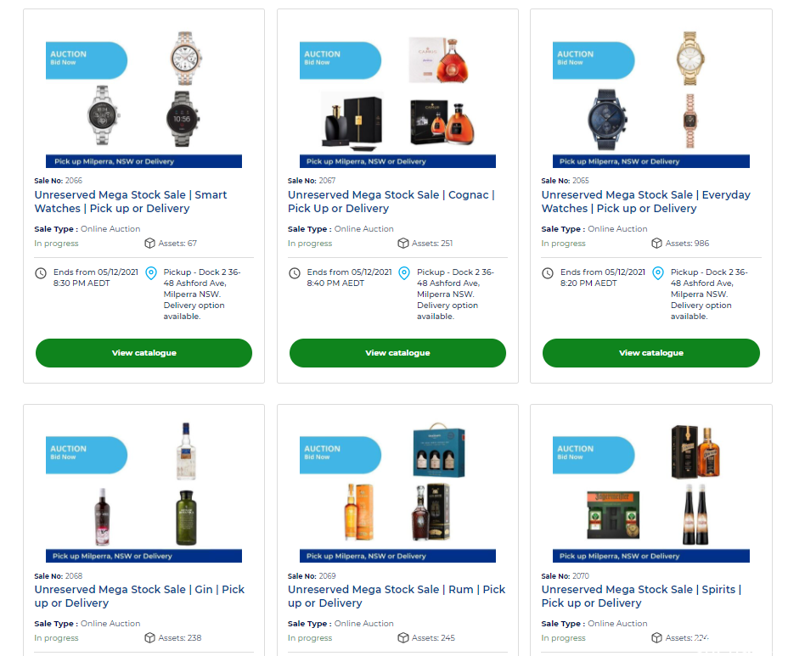Image resolution: width=788 pixels, height=656 pixels.
Task: Open Unreserved Mega Stock Sale Cognac link
Action: (x=391, y=201)
